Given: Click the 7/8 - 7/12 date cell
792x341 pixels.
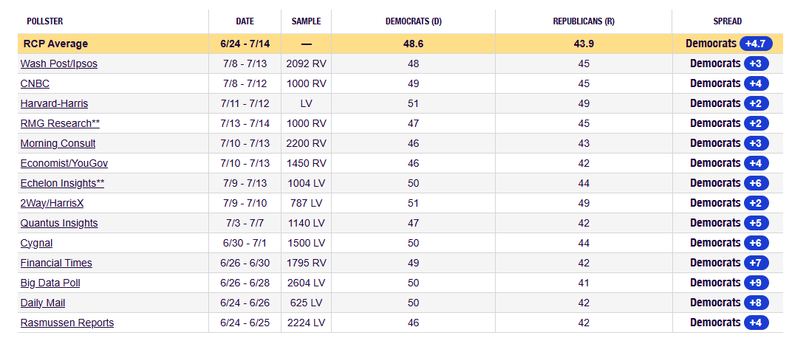Looking at the screenshot, I should (x=245, y=83).
